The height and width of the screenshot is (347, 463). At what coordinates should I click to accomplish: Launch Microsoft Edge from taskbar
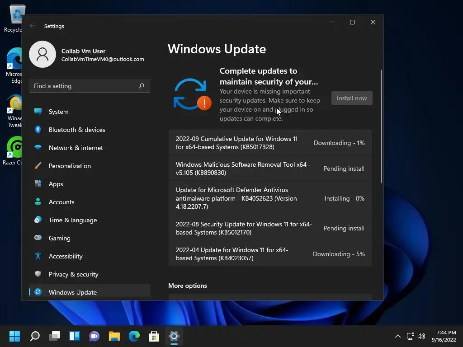tap(134, 336)
